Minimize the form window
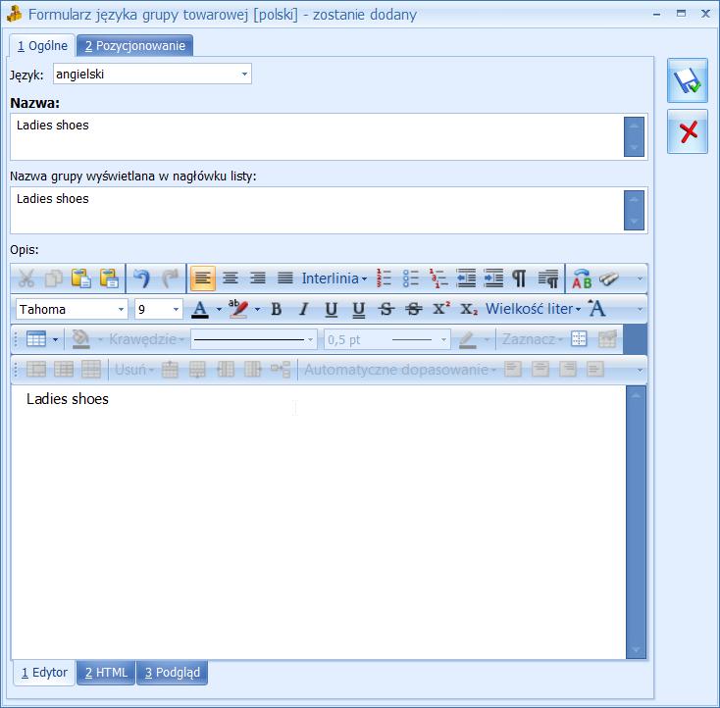Image resolution: width=720 pixels, height=708 pixels. click(x=657, y=15)
